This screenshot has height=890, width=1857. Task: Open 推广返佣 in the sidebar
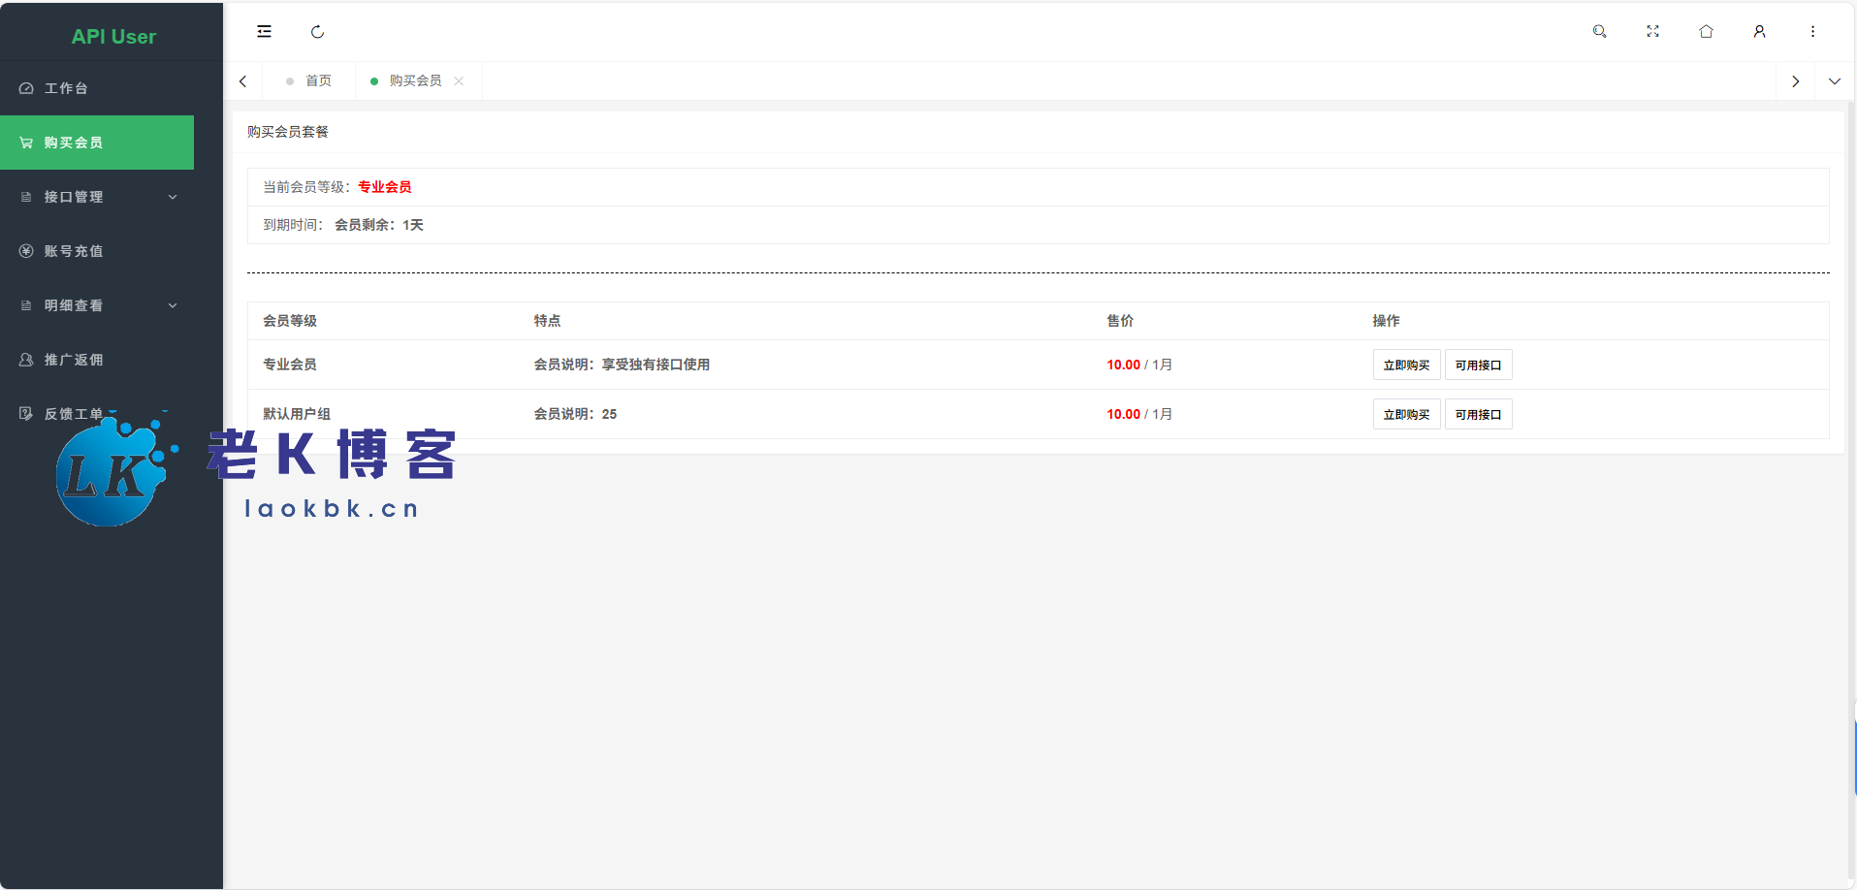tap(74, 360)
